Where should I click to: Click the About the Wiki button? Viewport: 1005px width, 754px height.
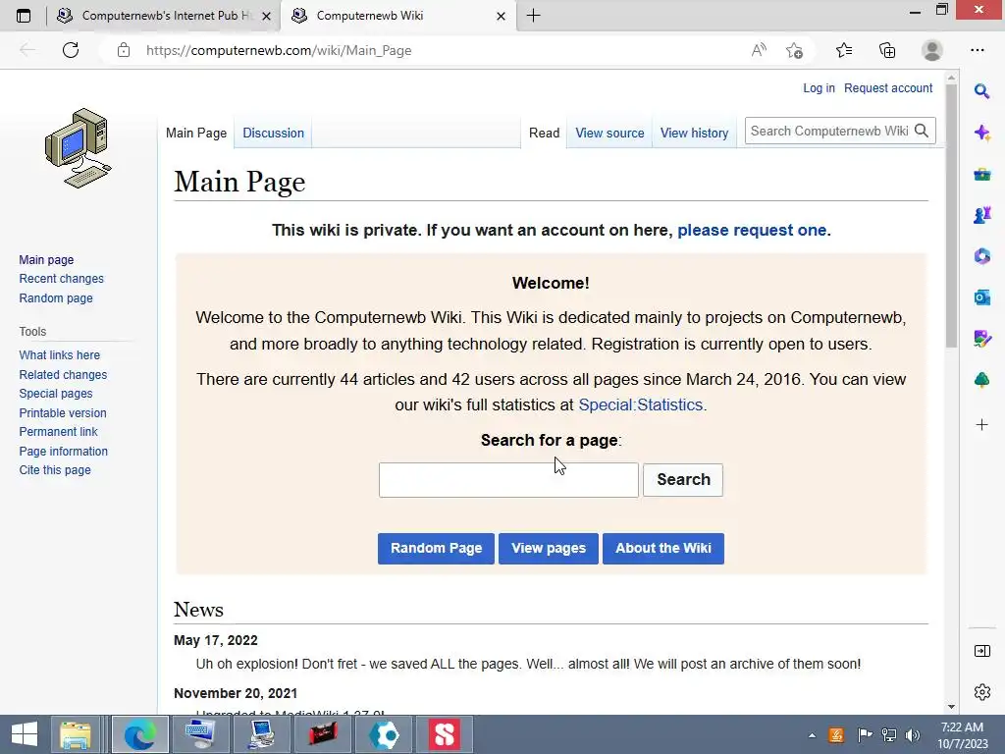(663, 548)
